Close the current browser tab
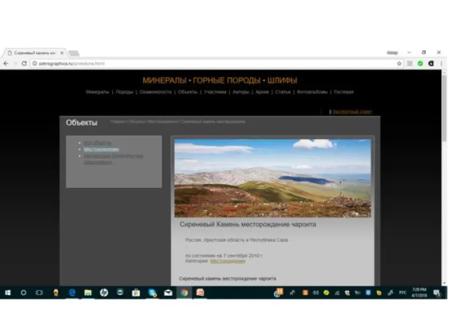The width and height of the screenshot is (449, 336). [62, 53]
